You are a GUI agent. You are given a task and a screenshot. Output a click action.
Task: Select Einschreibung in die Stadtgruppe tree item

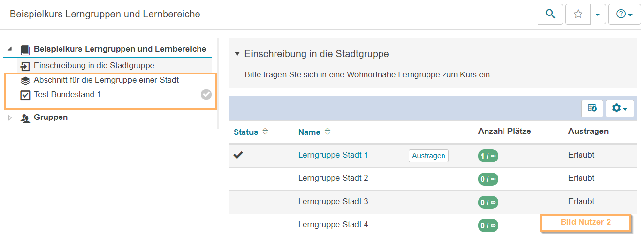(x=94, y=65)
